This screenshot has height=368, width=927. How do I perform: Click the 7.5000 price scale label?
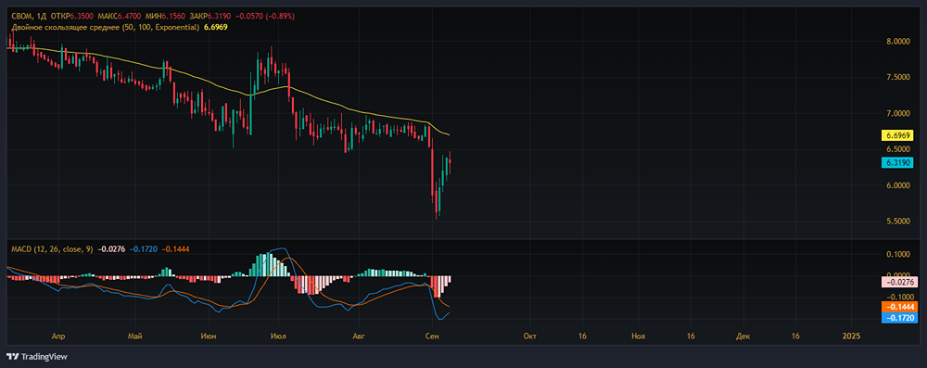[x=898, y=78]
